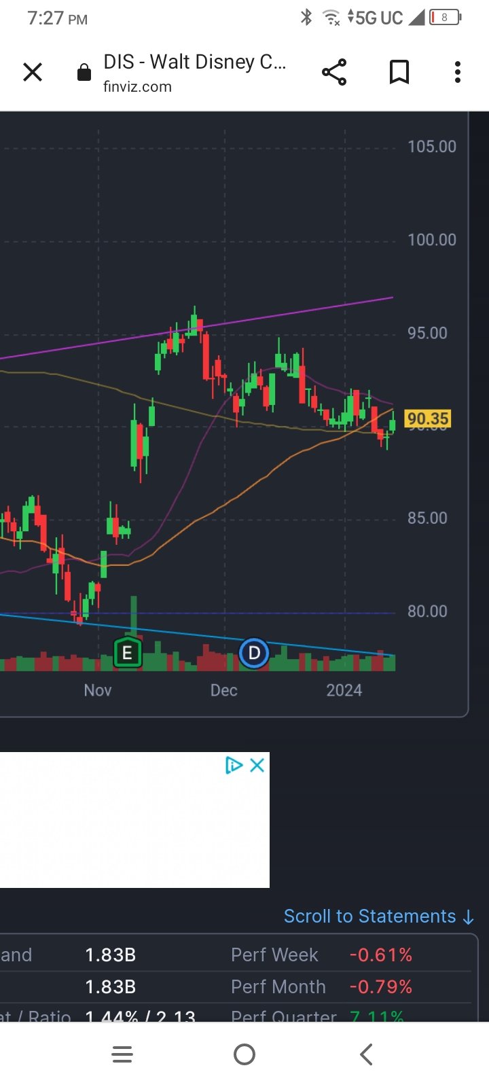The height and width of the screenshot is (1087, 489).
Task: Select the Perf Month label
Action: tap(278, 987)
